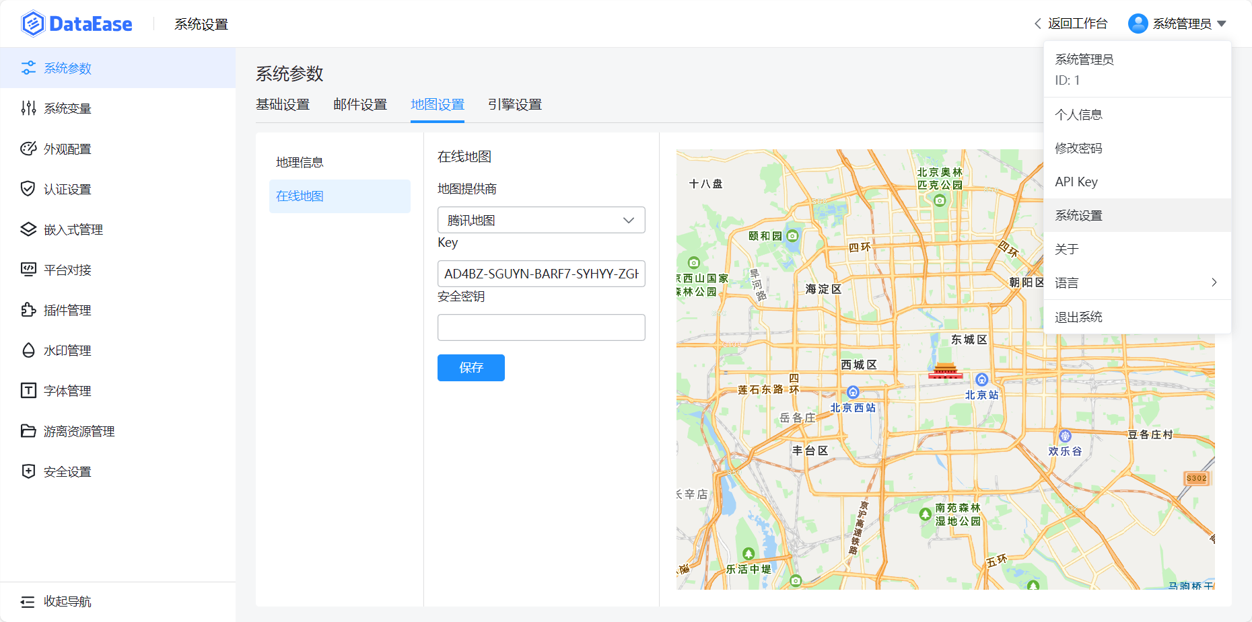Click the authentication shield icon
This screenshot has width=1252, height=622.
point(28,189)
